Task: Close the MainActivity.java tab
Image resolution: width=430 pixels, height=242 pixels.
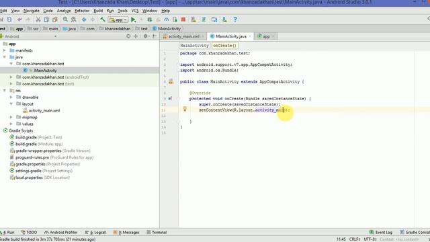Action: click(250, 36)
